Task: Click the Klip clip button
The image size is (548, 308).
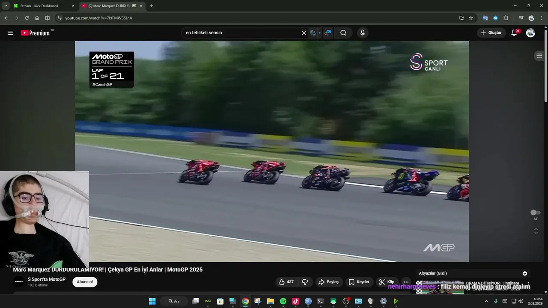Action: tap(387, 282)
